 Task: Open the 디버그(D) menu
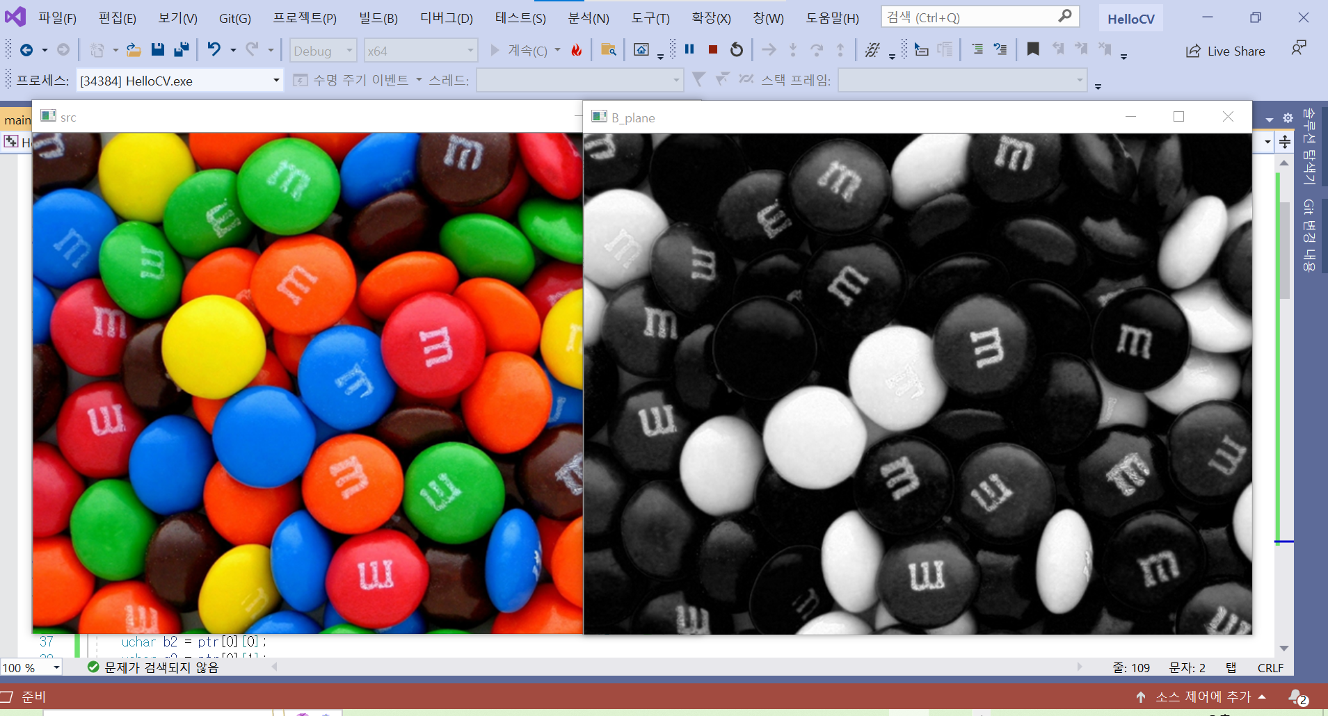pyautogui.click(x=447, y=18)
